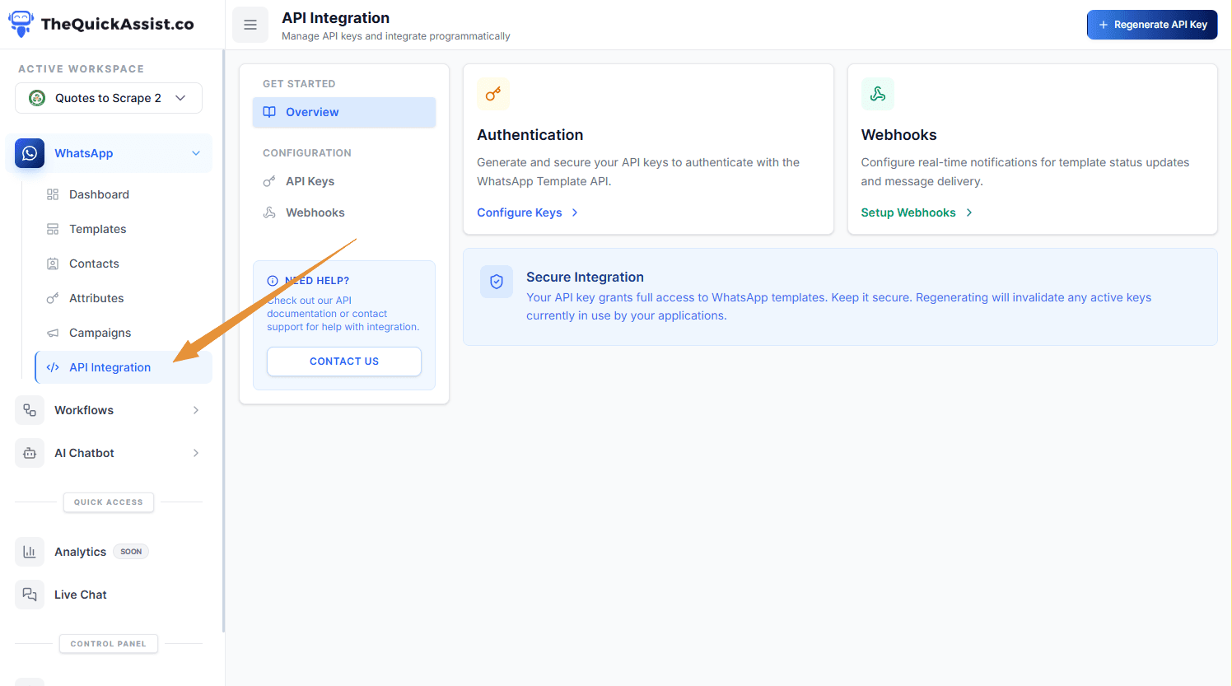Screen dimensions: 1232x686
Task: Click the Contact Us button in Need Help panel
Action: pyautogui.click(x=343, y=361)
